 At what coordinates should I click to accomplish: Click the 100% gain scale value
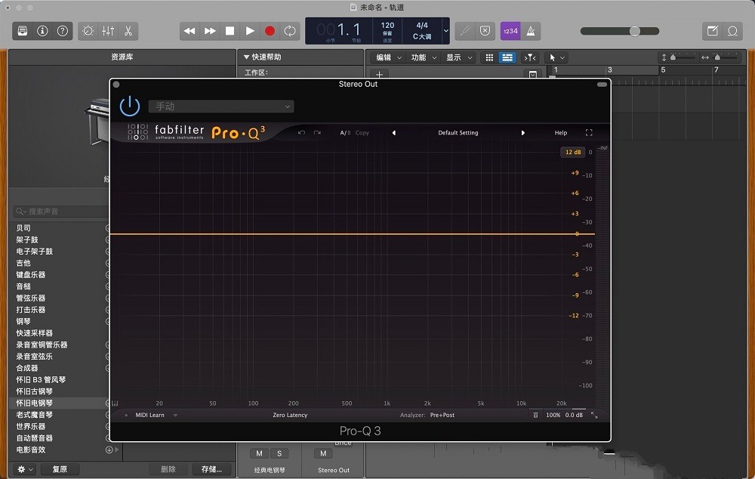pyautogui.click(x=553, y=415)
